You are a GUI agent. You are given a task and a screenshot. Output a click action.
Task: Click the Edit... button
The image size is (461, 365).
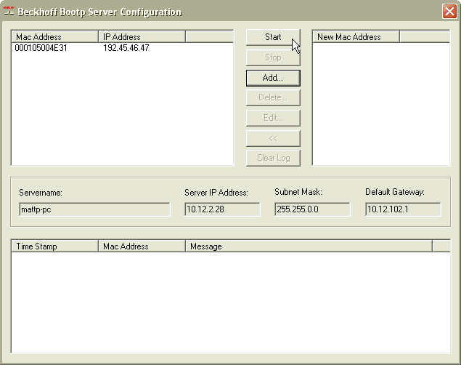coord(273,118)
